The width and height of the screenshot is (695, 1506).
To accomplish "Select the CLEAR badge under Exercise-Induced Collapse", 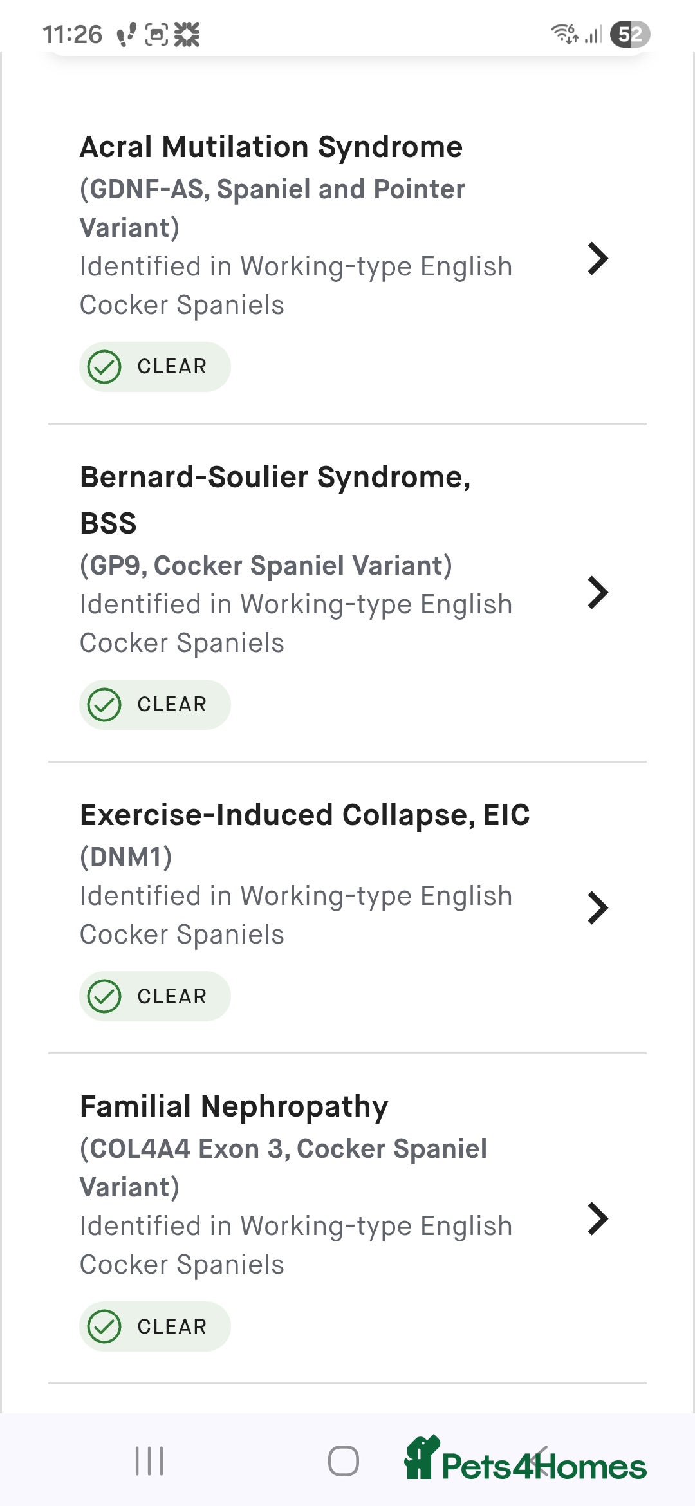I will [154, 996].
